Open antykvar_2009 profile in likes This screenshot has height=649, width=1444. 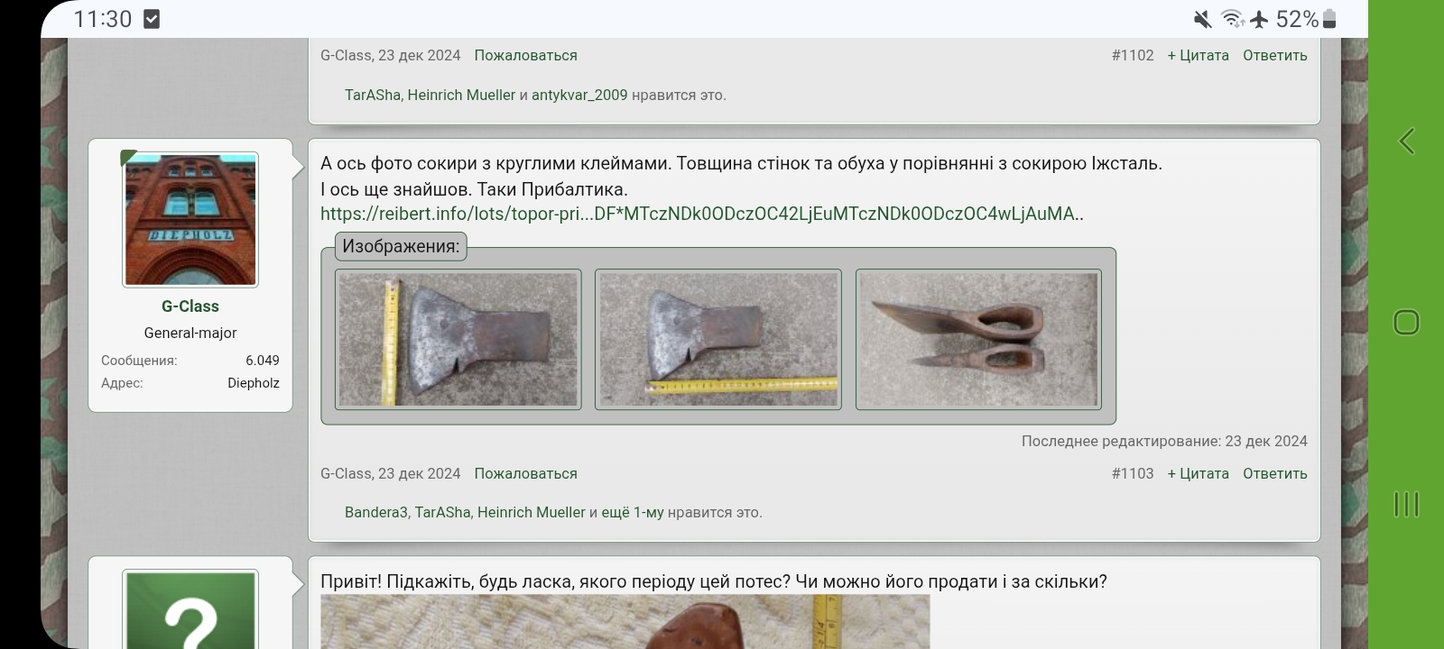[579, 95]
